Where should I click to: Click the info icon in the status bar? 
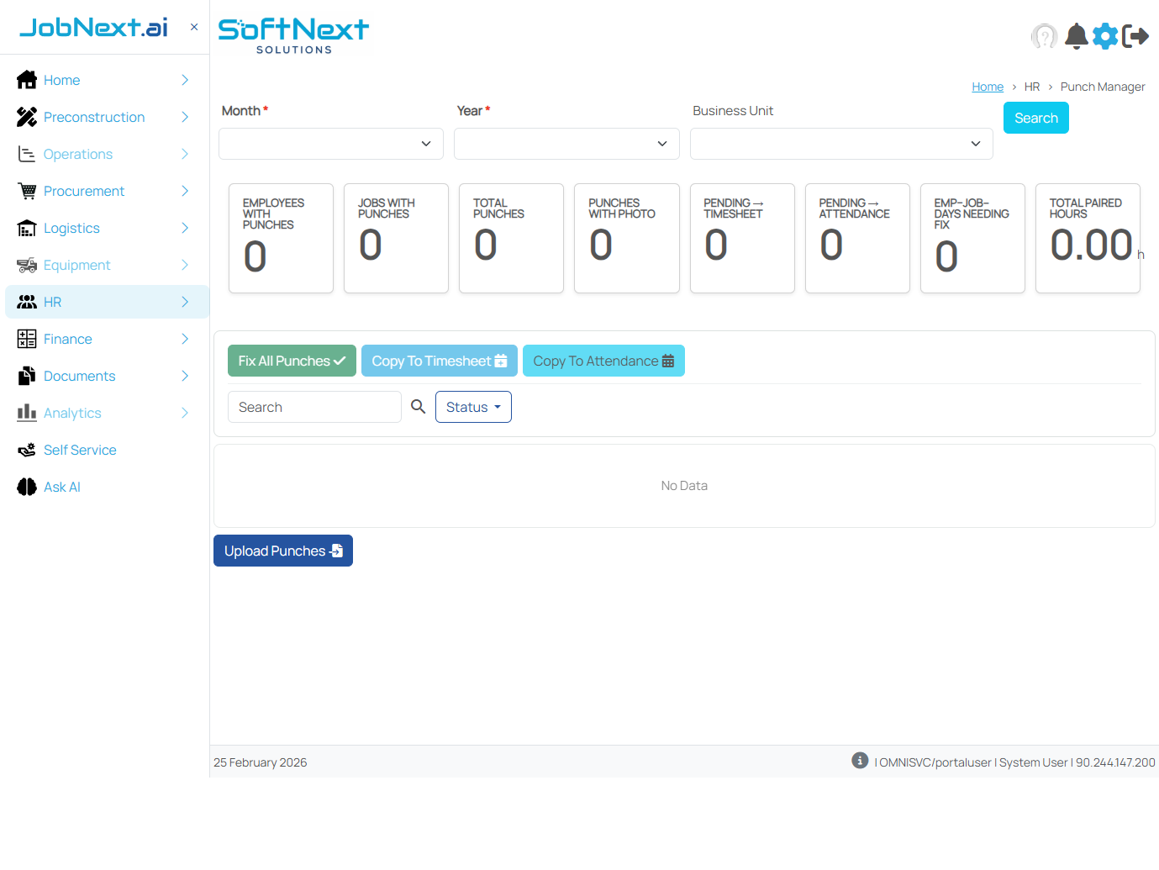click(x=859, y=760)
